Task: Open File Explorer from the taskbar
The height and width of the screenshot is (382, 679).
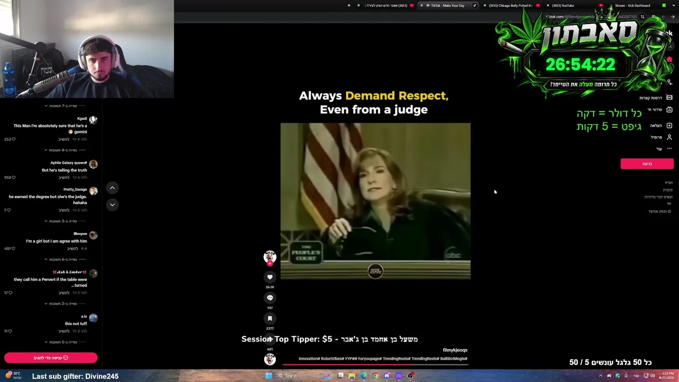Action: tap(352, 376)
